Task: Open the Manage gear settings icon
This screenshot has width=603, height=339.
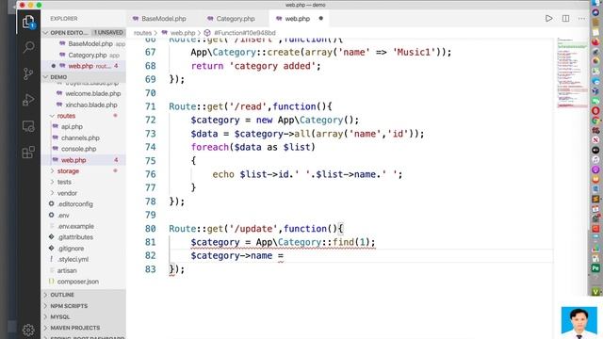Action: pyautogui.click(x=28, y=330)
